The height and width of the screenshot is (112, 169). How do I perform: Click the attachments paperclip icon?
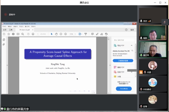tap(4, 44)
